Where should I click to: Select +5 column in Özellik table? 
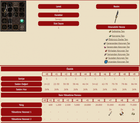click(95, 74)
